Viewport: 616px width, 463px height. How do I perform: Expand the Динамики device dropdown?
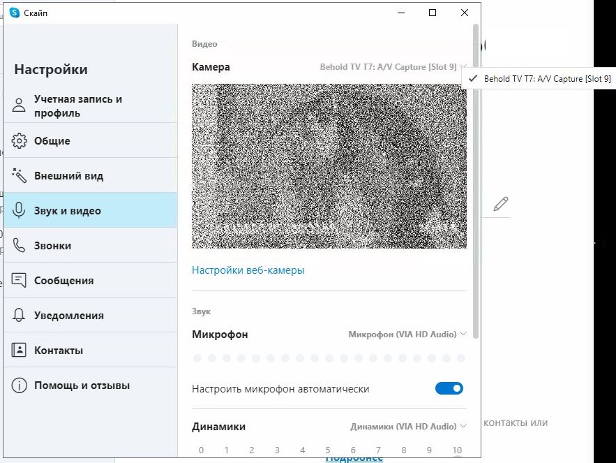(x=408, y=427)
